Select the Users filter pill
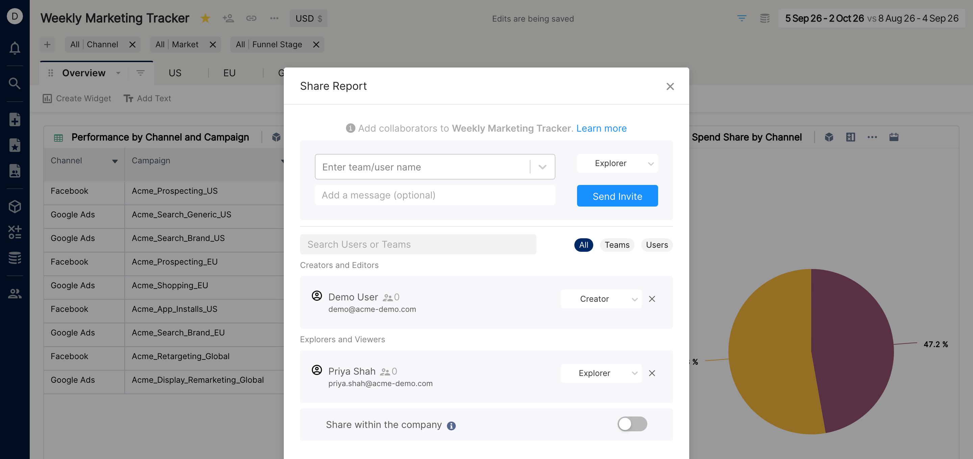Image resolution: width=973 pixels, height=459 pixels. click(x=657, y=245)
